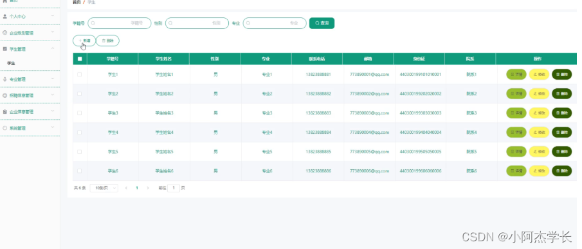Select the 学生 submenu item in sidebar
The image size is (582, 249).
[x=11, y=64]
